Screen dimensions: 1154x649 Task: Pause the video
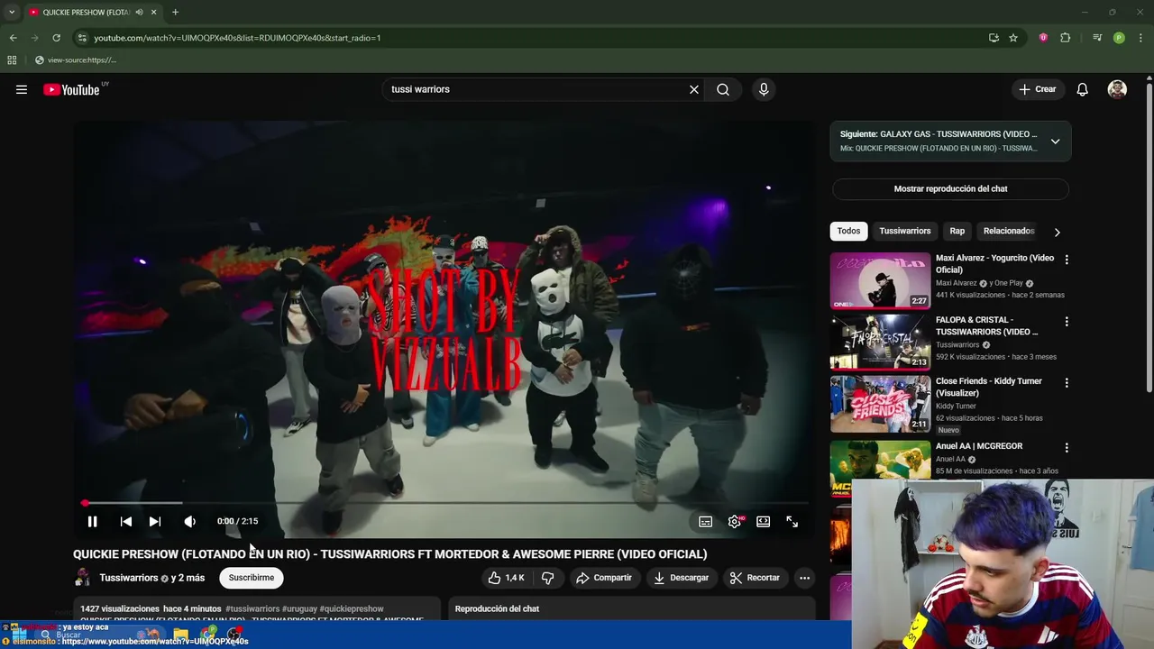point(92,521)
